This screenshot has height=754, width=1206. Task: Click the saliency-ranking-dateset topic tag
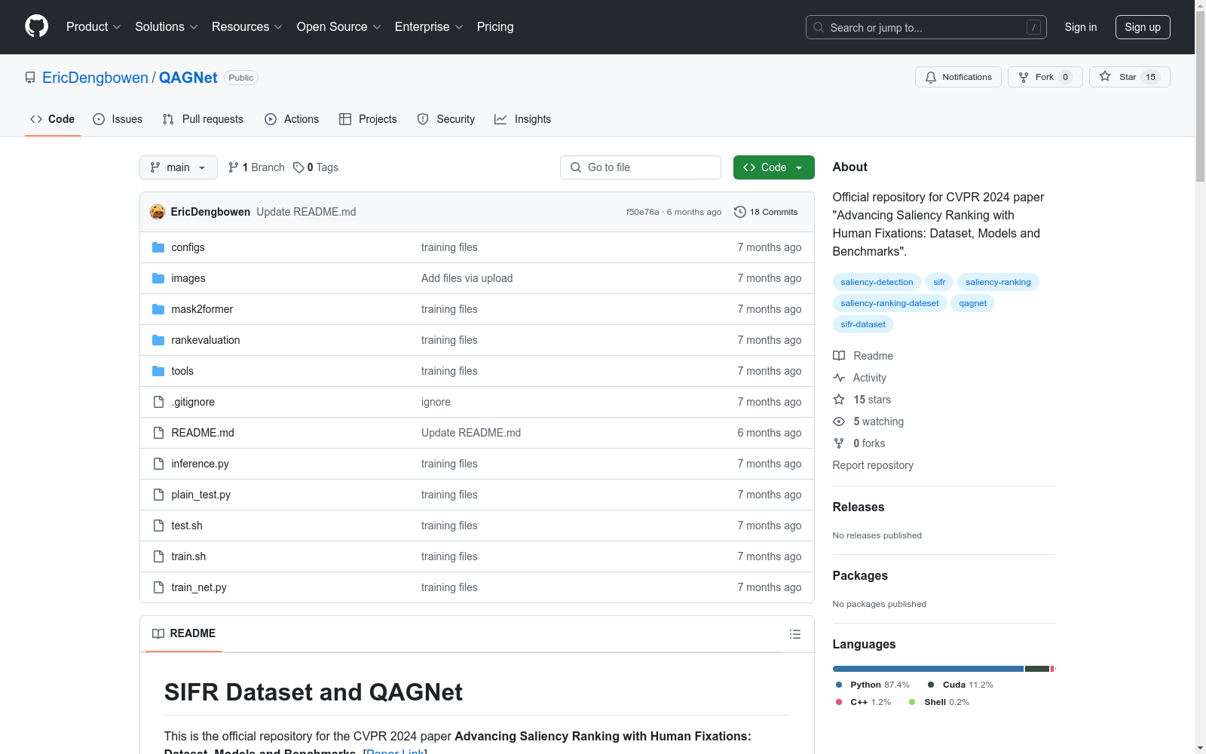(x=890, y=303)
